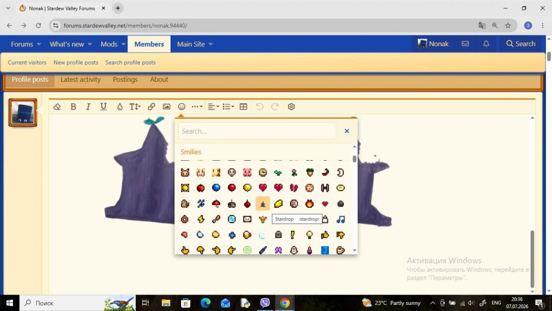Open editor settings gear icon
The image size is (552, 311).
pyautogui.click(x=291, y=107)
